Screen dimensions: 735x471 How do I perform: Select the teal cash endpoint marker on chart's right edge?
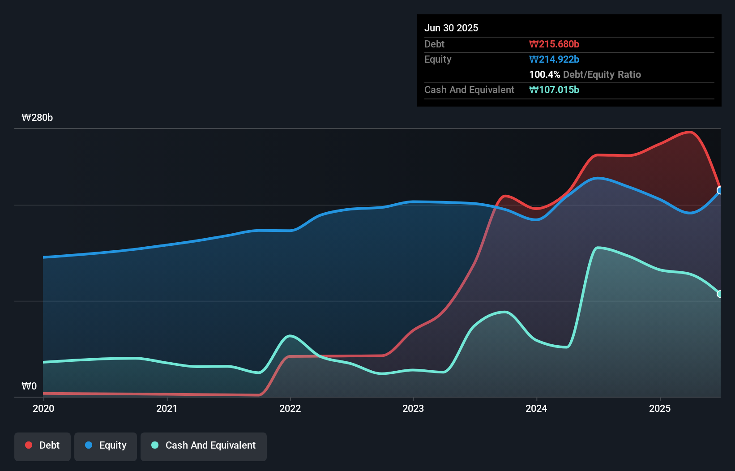719,294
